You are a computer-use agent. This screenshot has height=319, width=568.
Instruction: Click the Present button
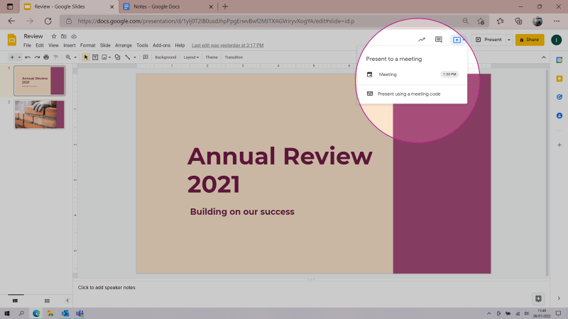489,40
